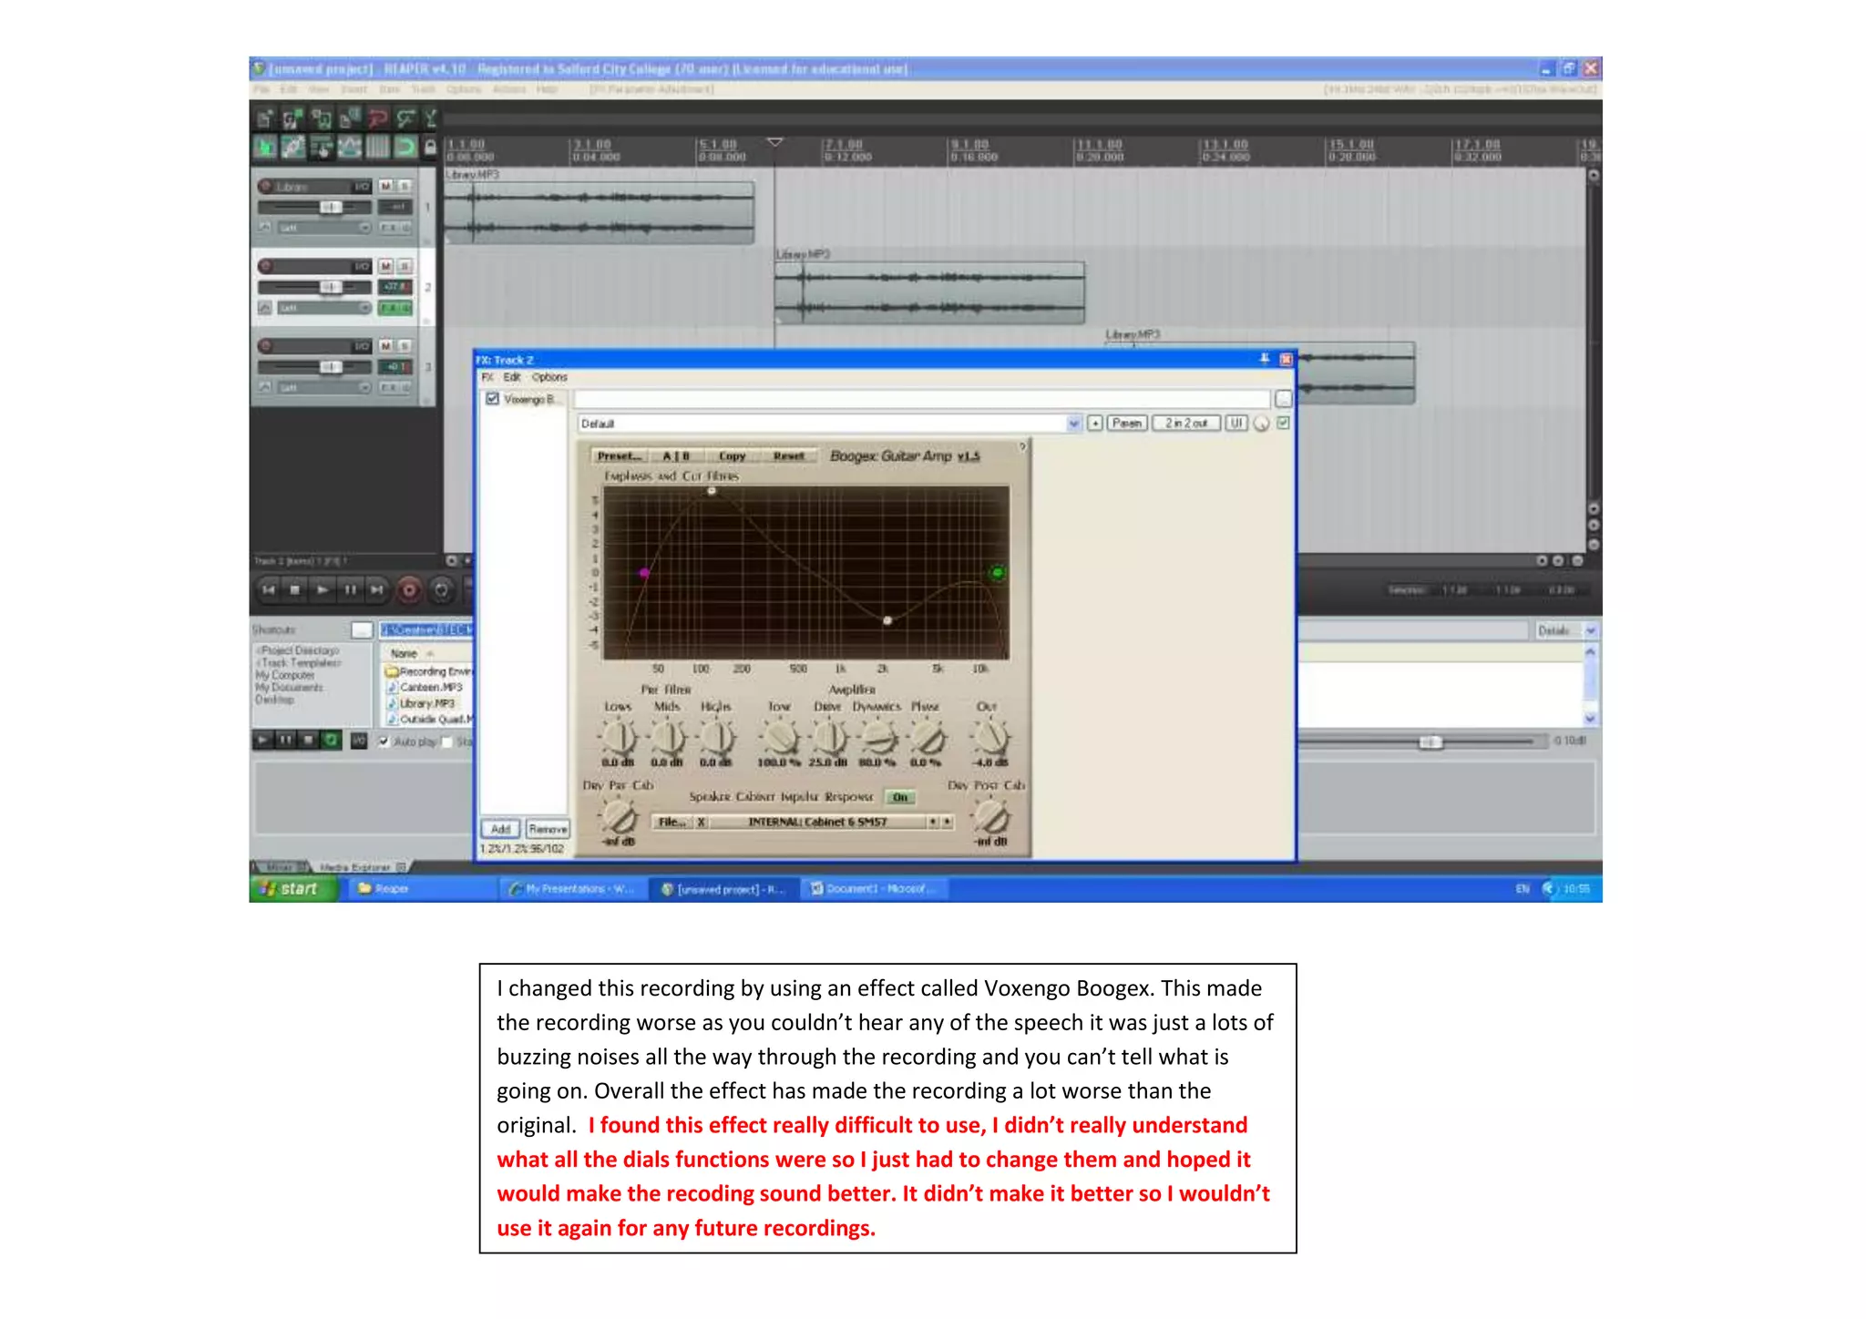The height and width of the screenshot is (1319, 1866).
Task: Play the preview in Media Explorer
Action: pos(262,741)
